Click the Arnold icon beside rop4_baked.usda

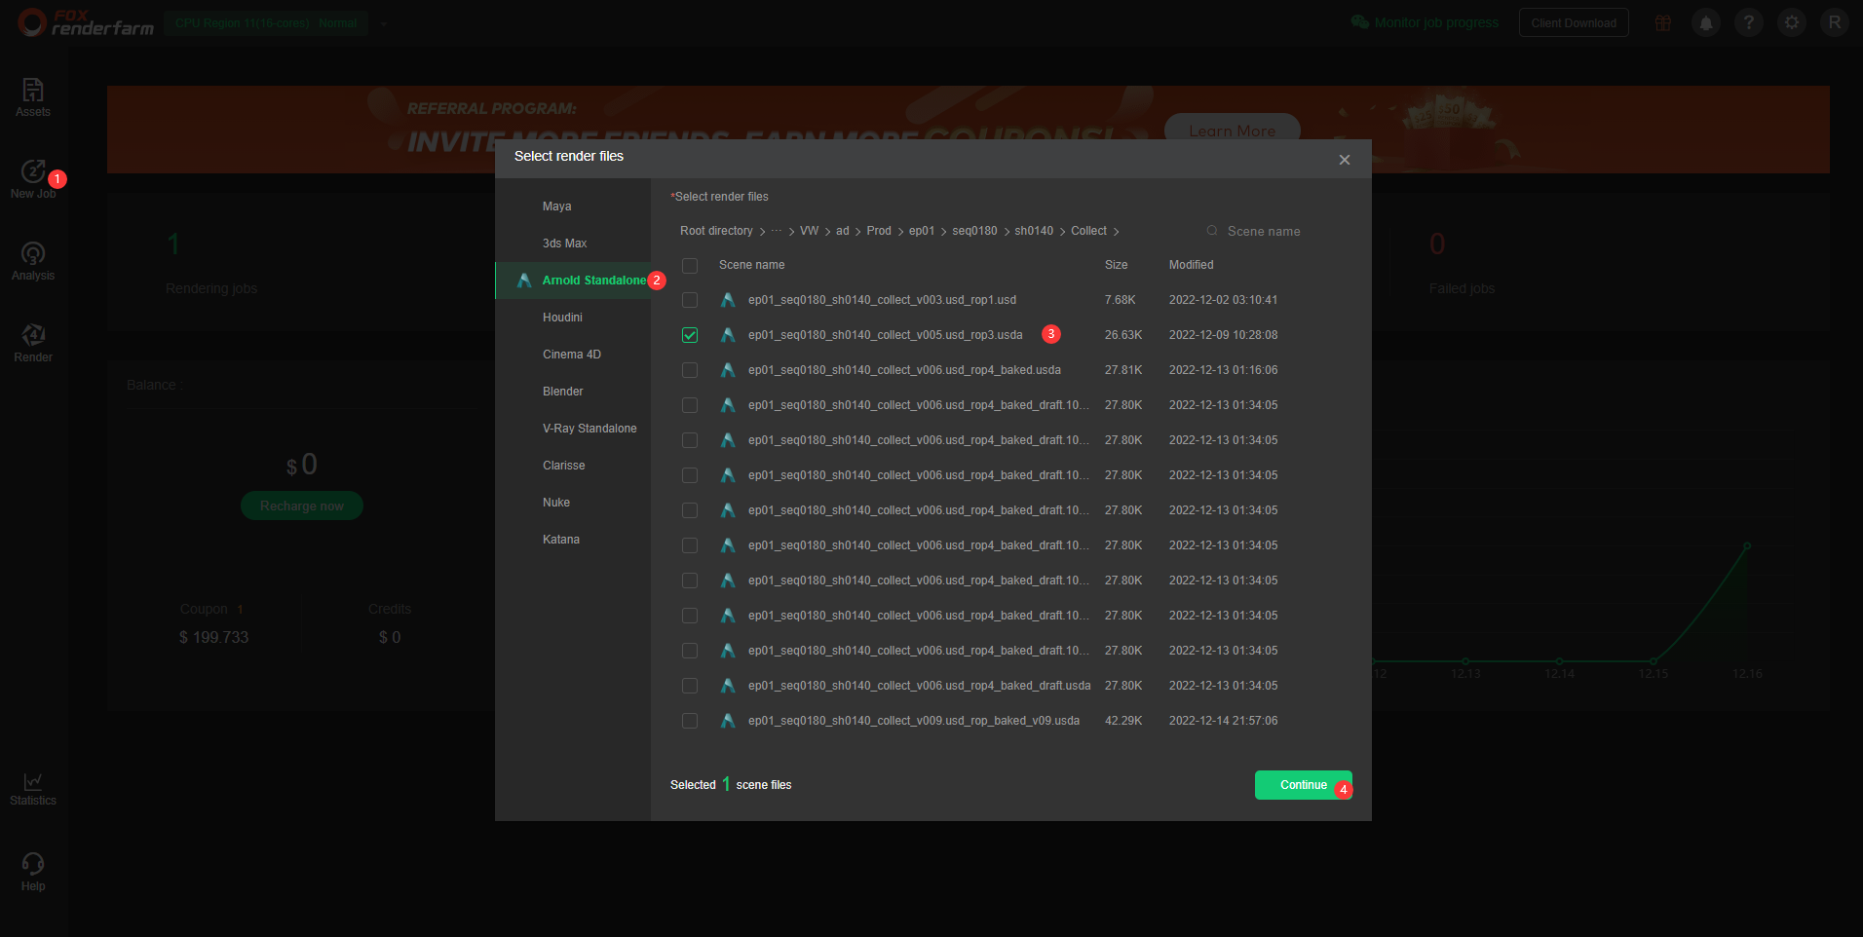pos(728,370)
